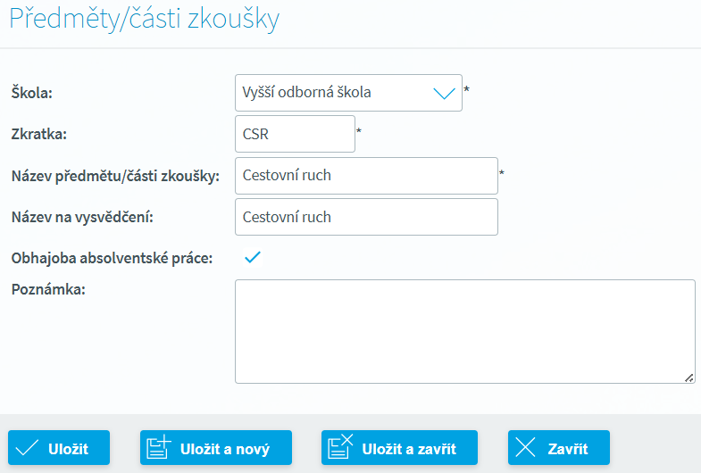Select Uložit a zavřít button label

click(409, 448)
